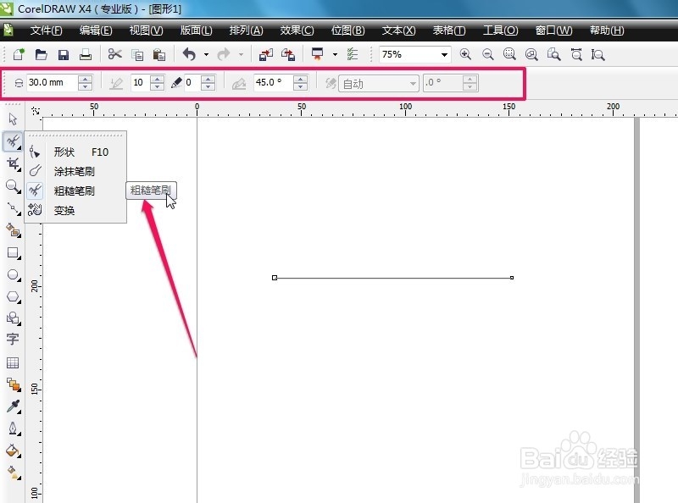Cut selection with the scissors icon

coord(115,54)
